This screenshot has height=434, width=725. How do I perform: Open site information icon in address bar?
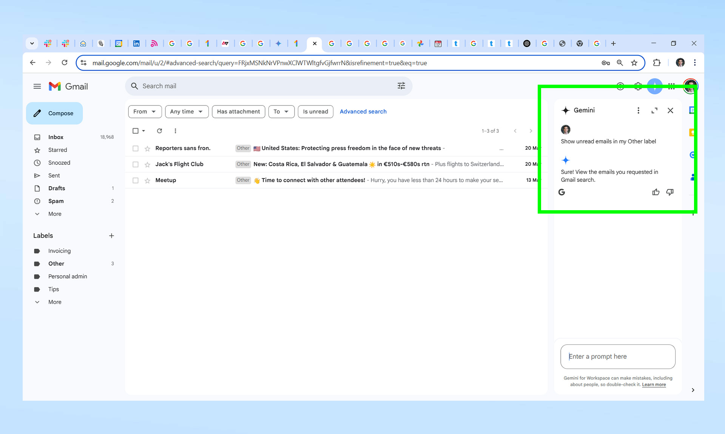point(83,63)
